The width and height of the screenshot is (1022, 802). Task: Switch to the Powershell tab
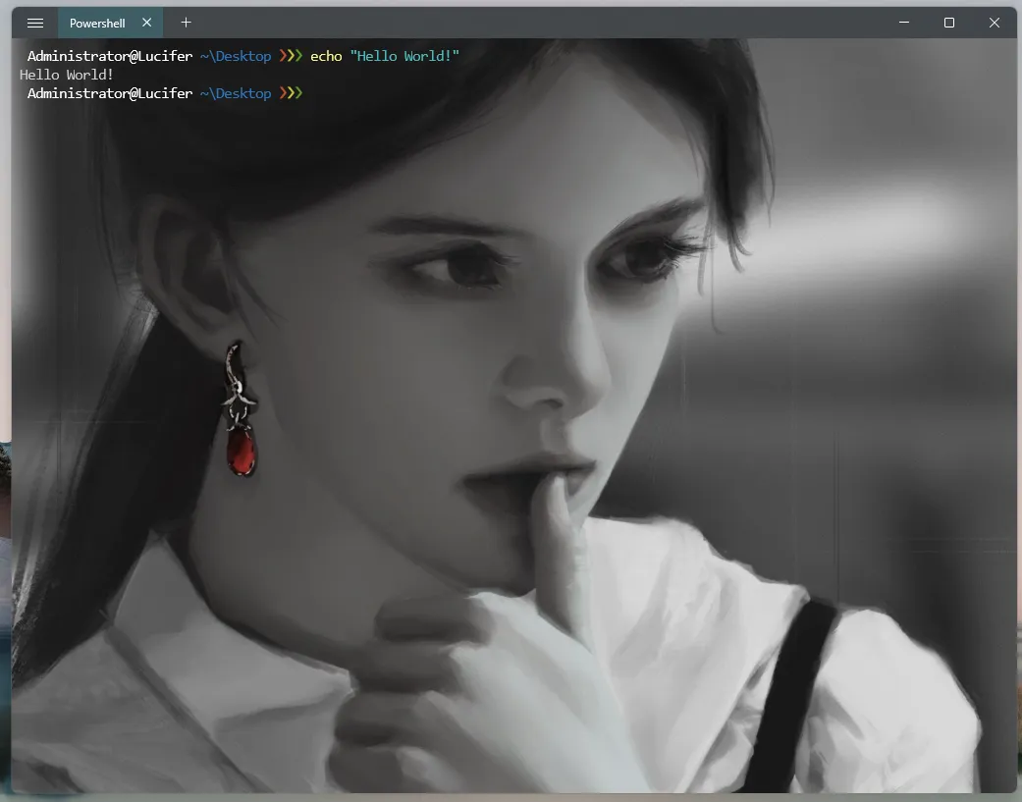click(x=97, y=23)
